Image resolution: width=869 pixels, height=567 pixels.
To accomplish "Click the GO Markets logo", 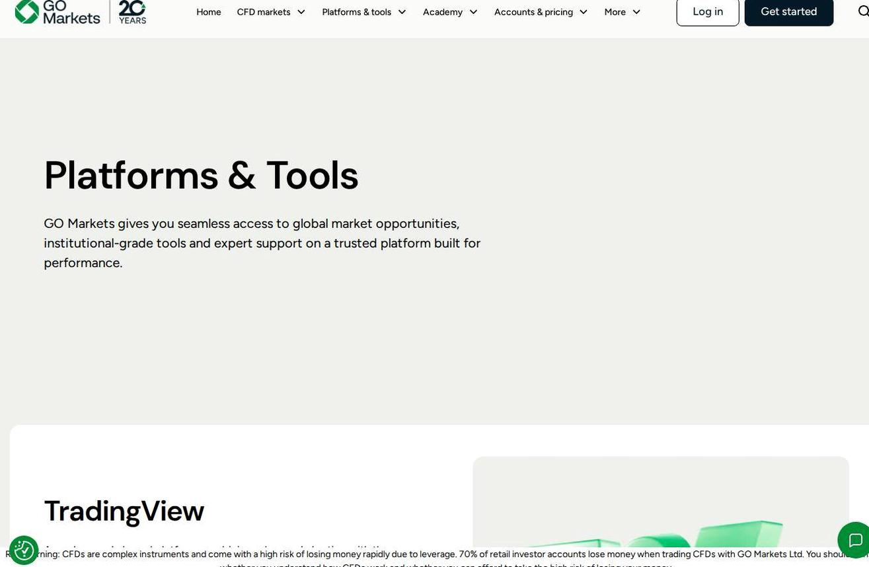I will tap(57, 12).
